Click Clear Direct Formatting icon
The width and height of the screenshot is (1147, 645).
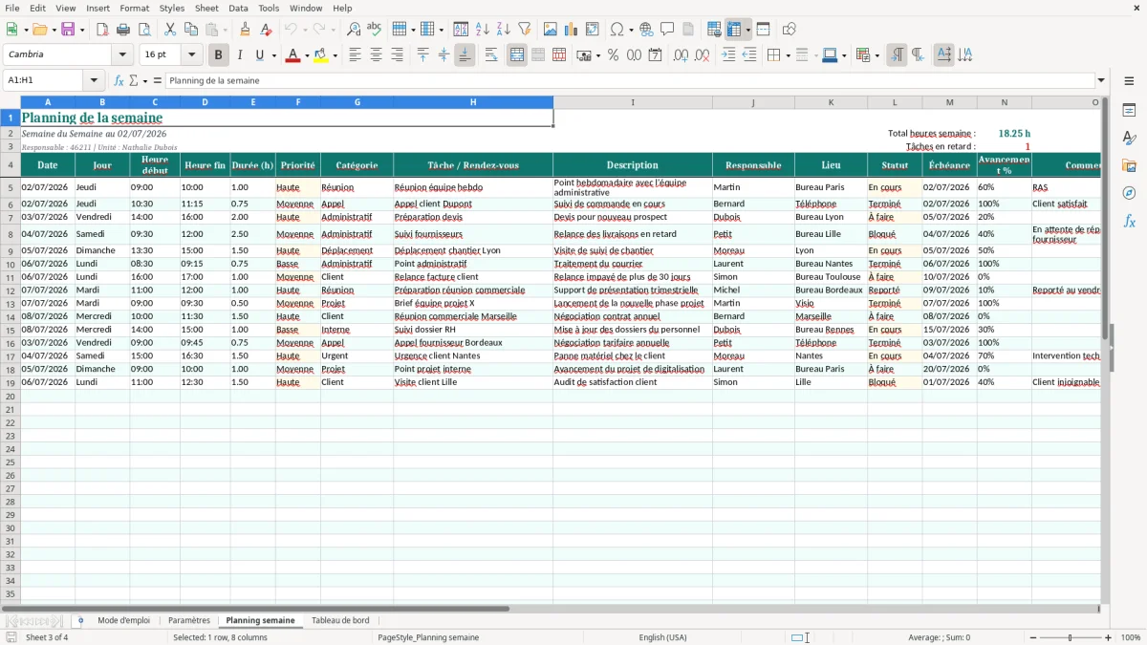click(266, 30)
